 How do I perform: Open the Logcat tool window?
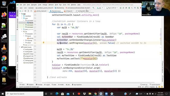[x=47, y=85]
